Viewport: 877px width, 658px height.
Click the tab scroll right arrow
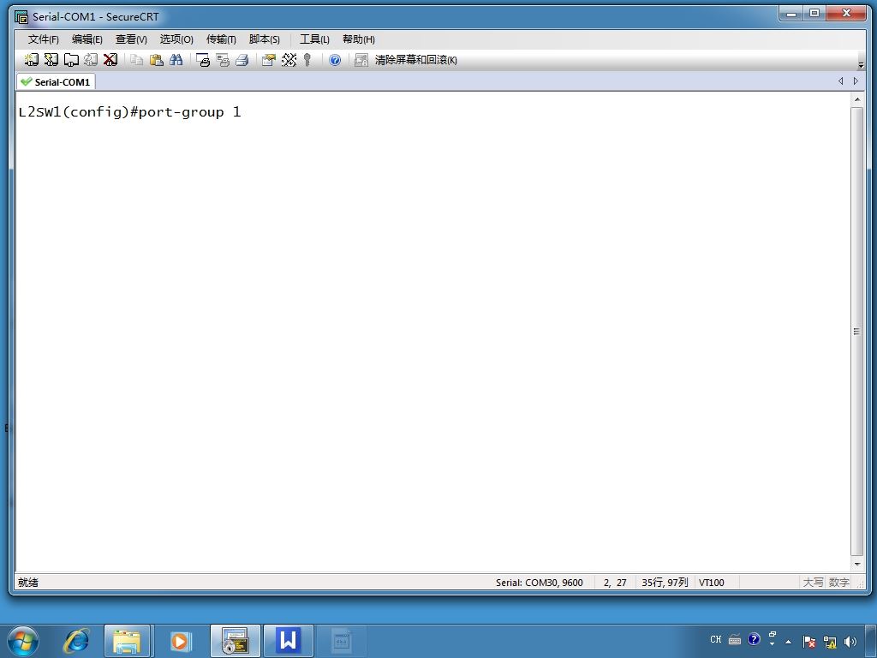click(856, 81)
